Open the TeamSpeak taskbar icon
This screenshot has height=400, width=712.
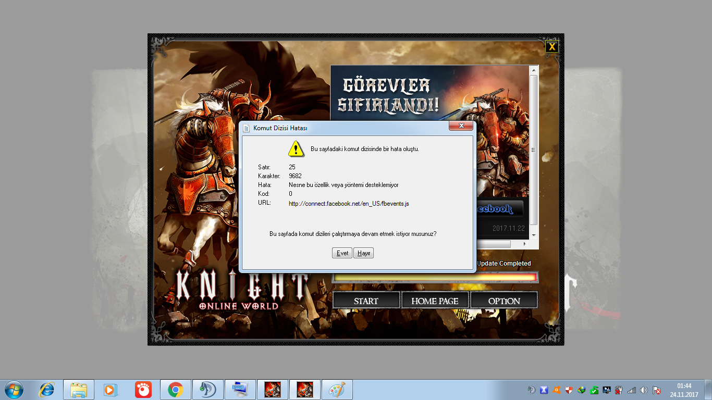tap(208, 389)
